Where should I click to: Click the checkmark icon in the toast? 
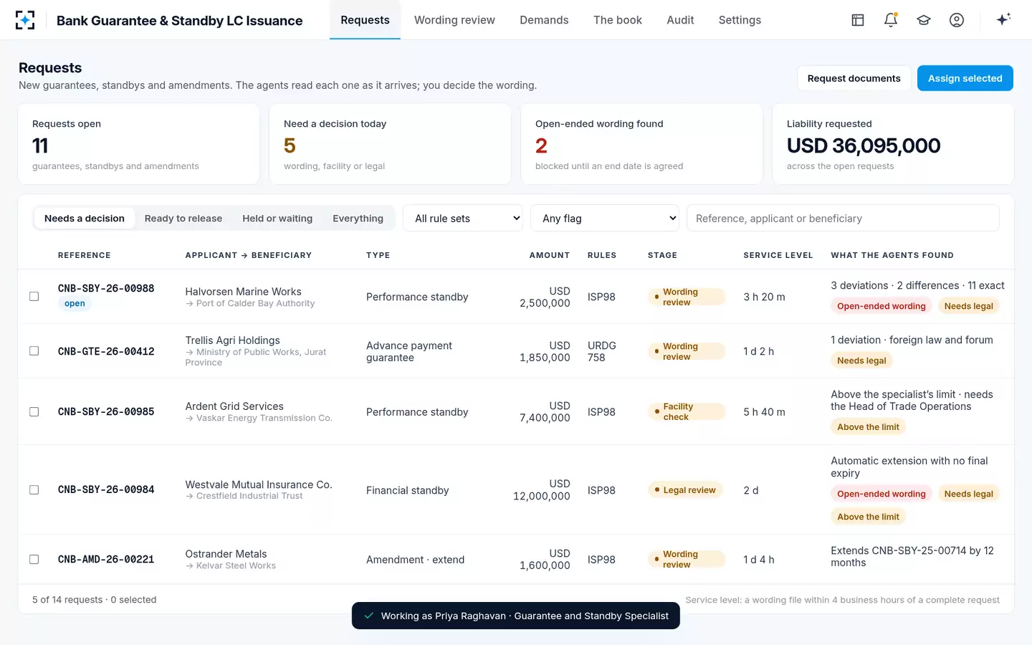click(x=368, y=616)
